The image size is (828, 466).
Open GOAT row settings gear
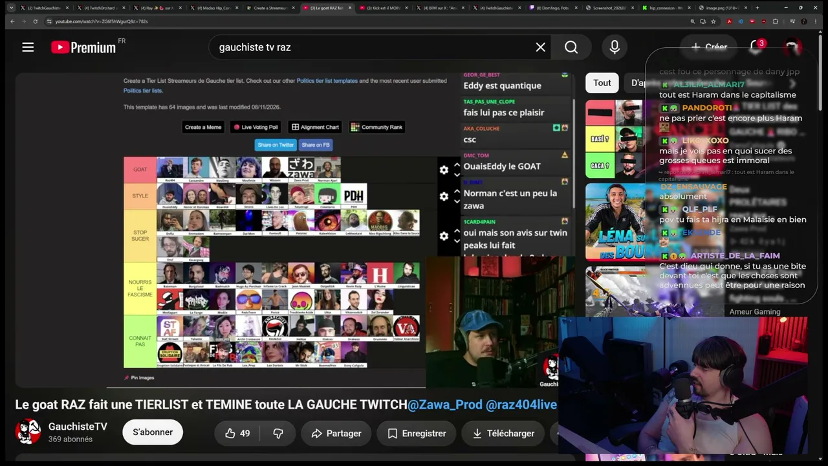pyautogui.click(x=444, y=170)
